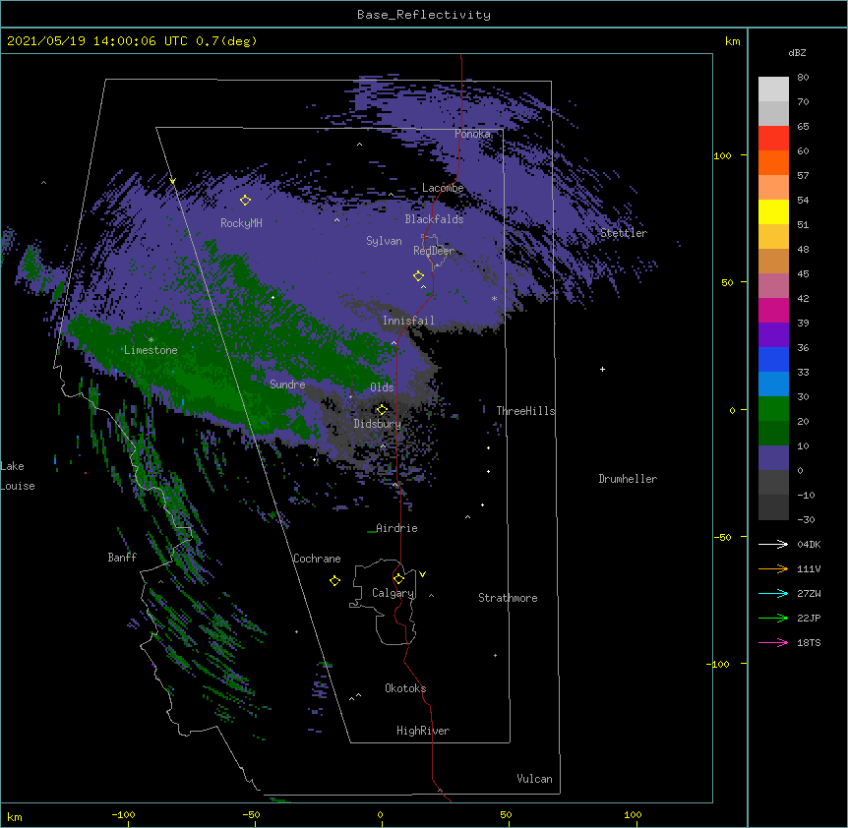The image size is (848, 828).
Task: Pick the bright green 30-20 dBZ swatch
Action: coord(773,409)
